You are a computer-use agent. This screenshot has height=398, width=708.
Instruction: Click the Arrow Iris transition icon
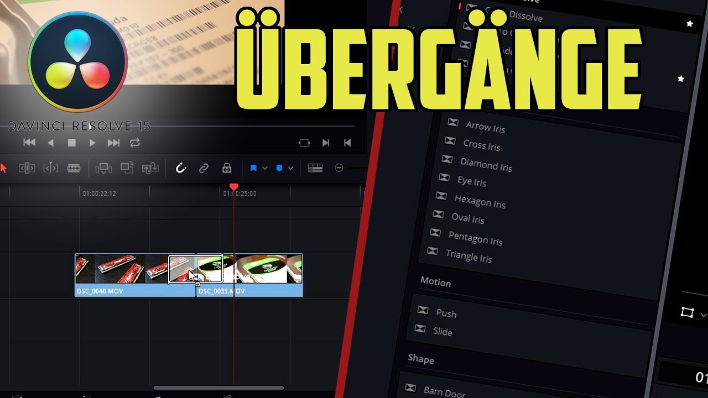(x=452, y=123)
